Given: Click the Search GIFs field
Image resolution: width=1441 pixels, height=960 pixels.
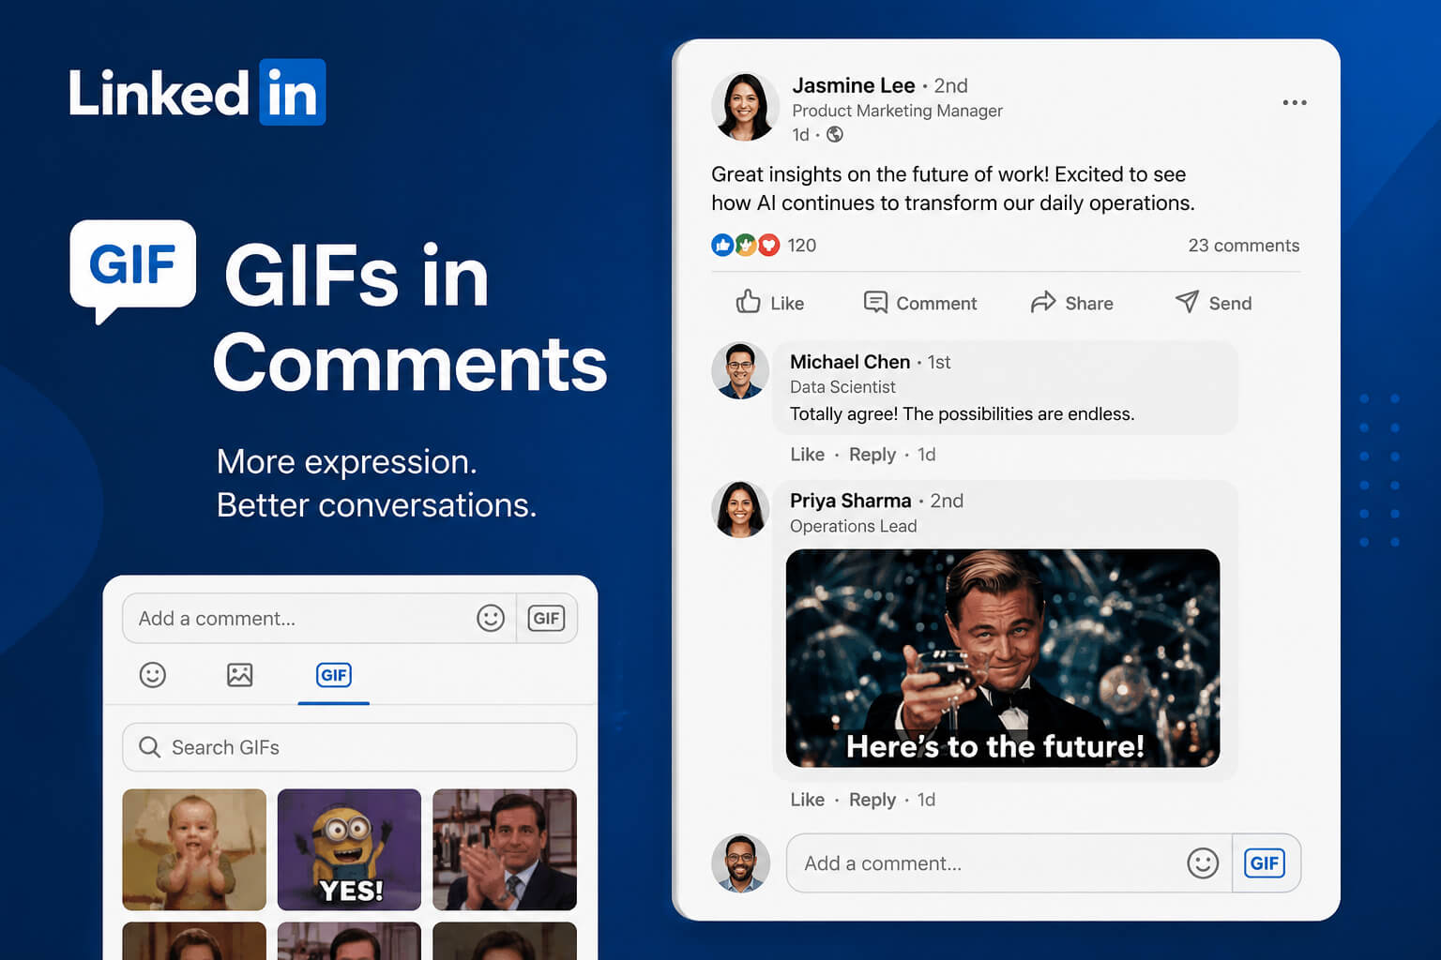Looking at the screenshot, I should (349, 747).
